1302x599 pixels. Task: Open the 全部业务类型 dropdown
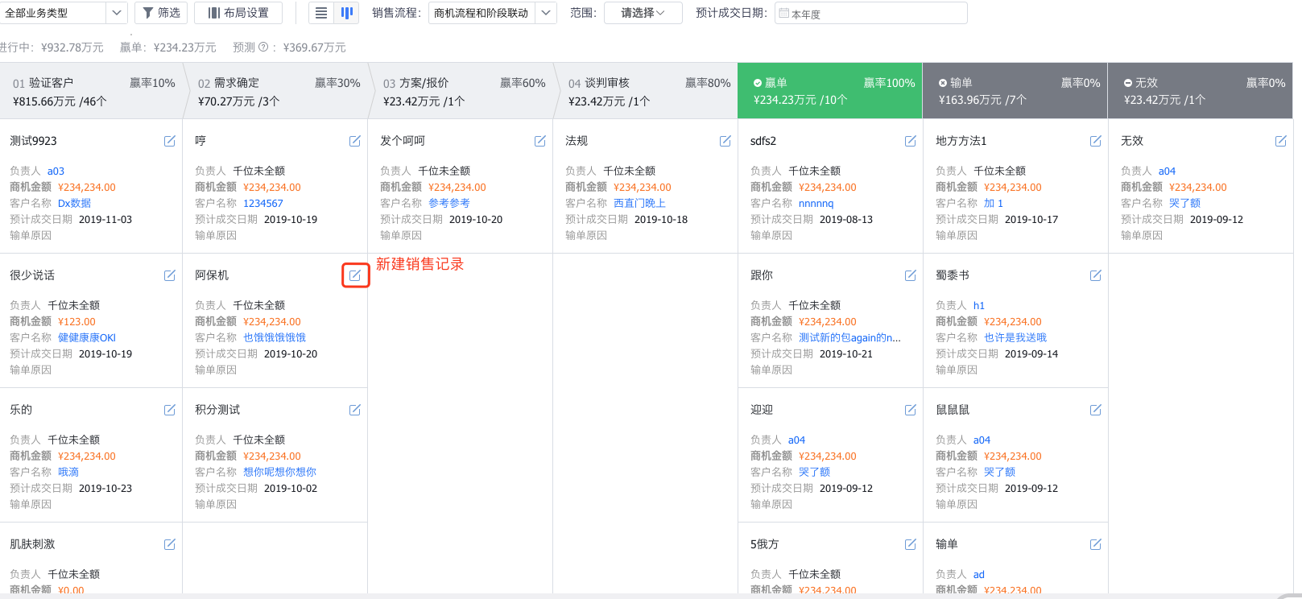64,13
